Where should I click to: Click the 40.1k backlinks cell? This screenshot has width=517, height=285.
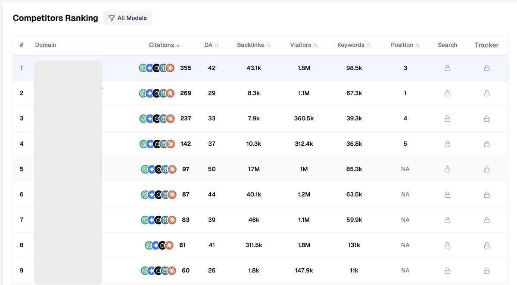pyautogui.click(x=254, y=195)
